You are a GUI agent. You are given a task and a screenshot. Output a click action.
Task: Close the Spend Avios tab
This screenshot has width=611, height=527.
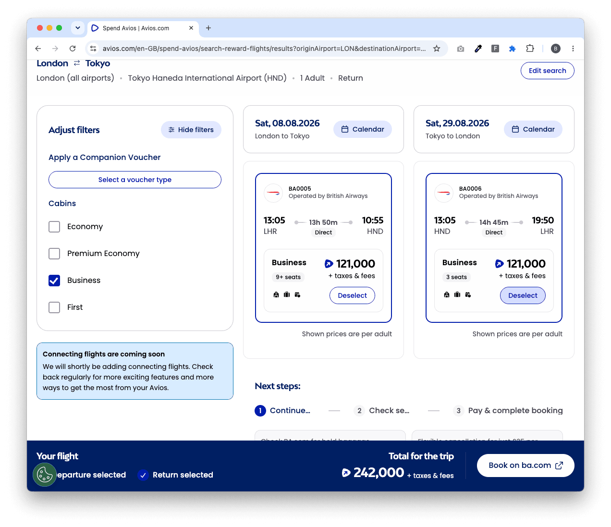coord(191,28)
